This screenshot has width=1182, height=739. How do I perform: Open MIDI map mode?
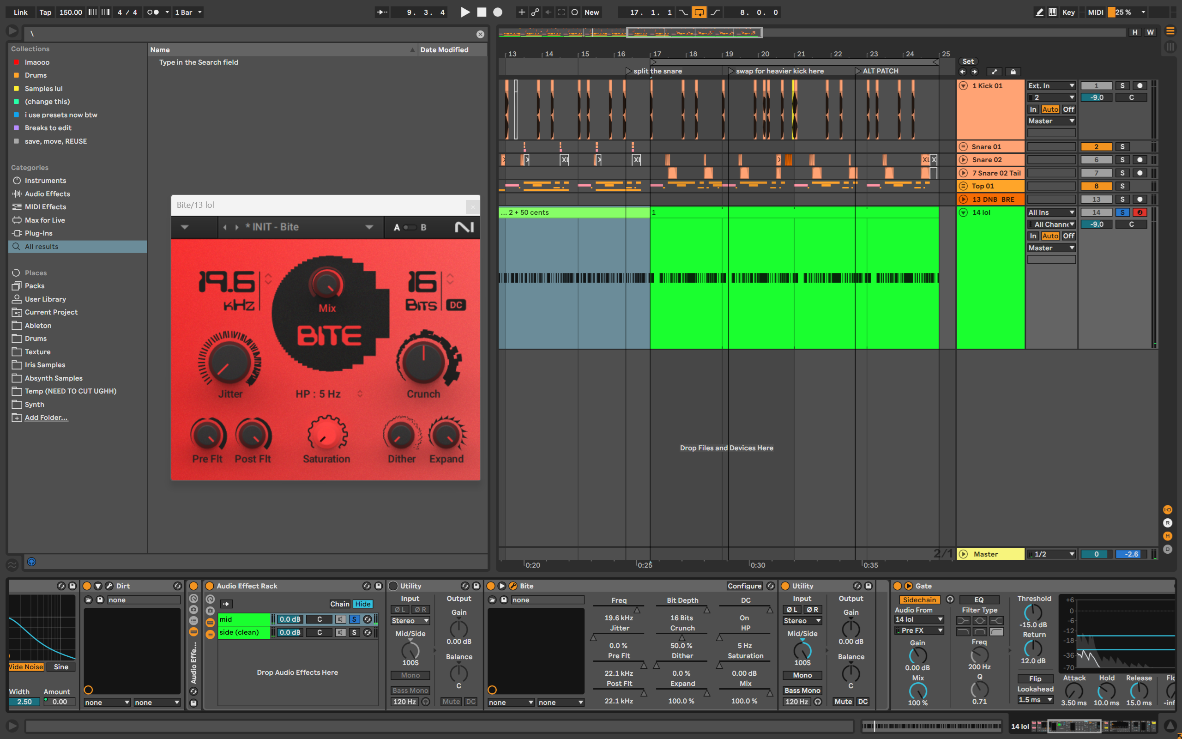coord(1095,12)
